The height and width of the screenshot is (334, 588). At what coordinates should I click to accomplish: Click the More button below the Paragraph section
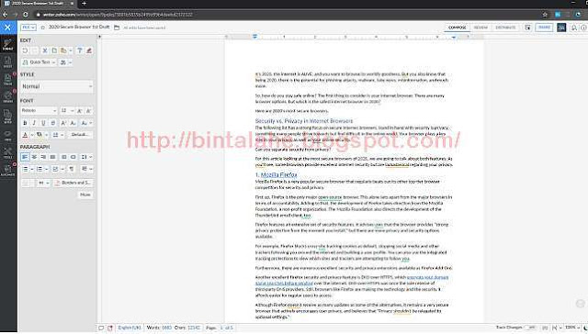coord(85,195)
